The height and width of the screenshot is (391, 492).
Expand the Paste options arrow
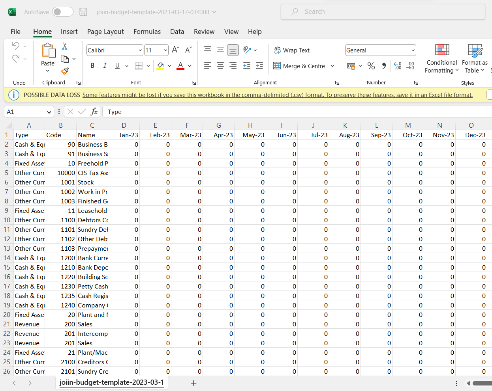pyautogui.click(x=47, y=71)
